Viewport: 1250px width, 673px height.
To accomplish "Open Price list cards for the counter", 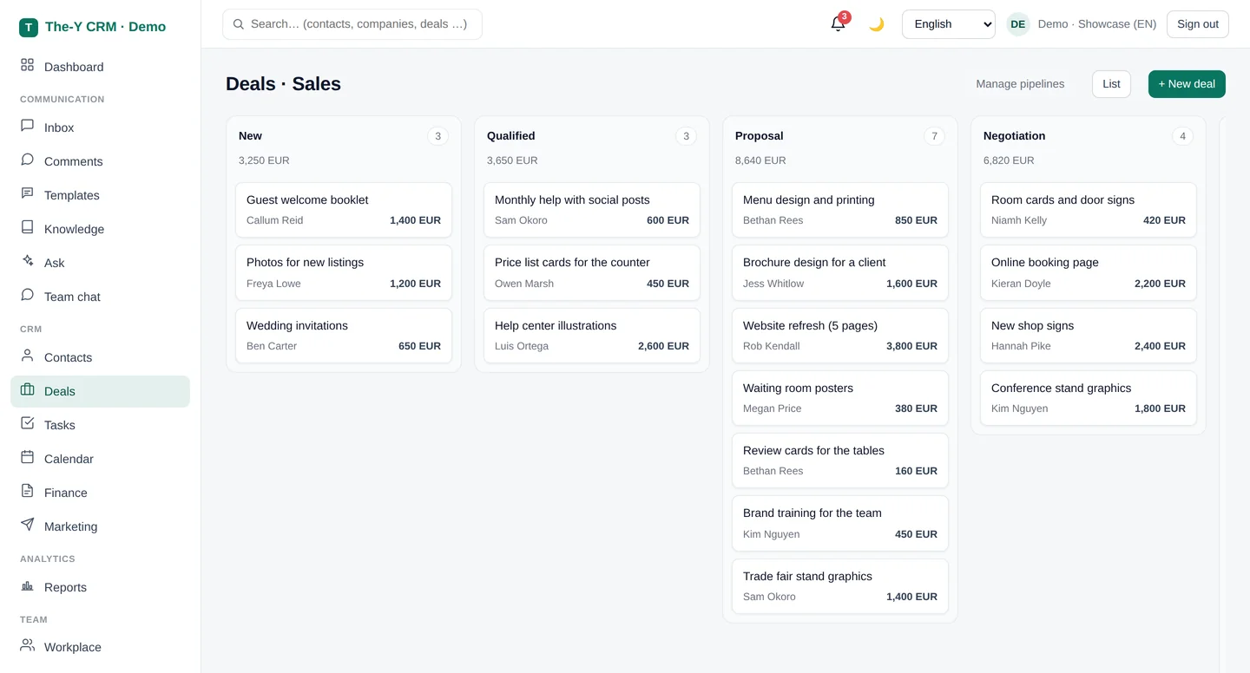I will (592, 272).
